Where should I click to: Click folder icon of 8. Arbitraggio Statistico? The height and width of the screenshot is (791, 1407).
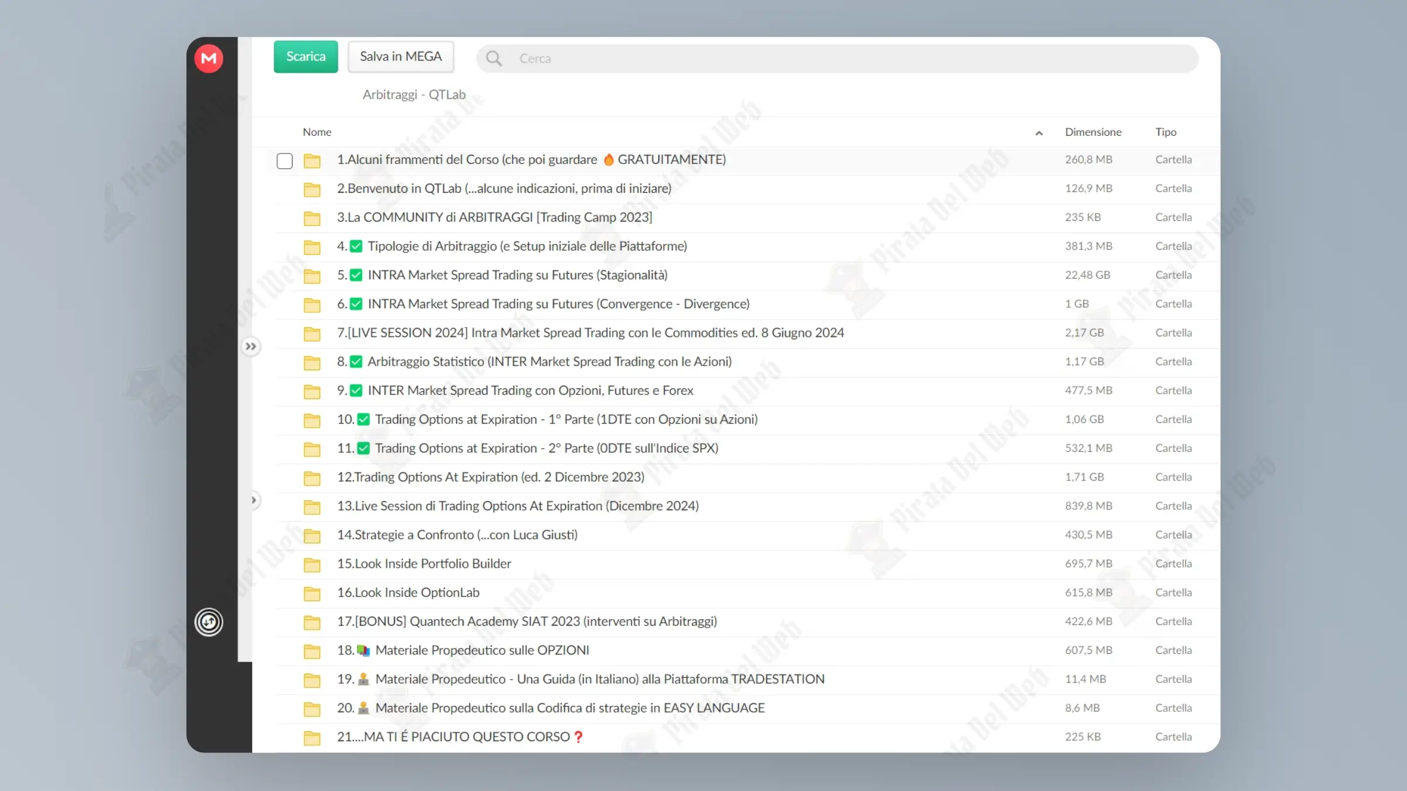tap(312, 362)
